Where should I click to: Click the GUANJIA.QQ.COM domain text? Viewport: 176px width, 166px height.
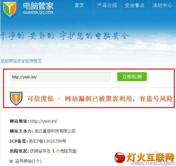[38, 12]
